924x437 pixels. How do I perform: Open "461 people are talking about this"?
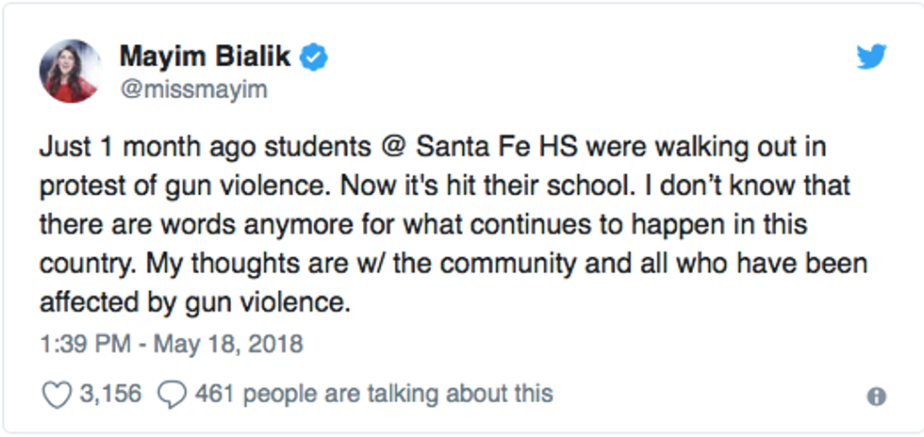[x=373, y=394]
